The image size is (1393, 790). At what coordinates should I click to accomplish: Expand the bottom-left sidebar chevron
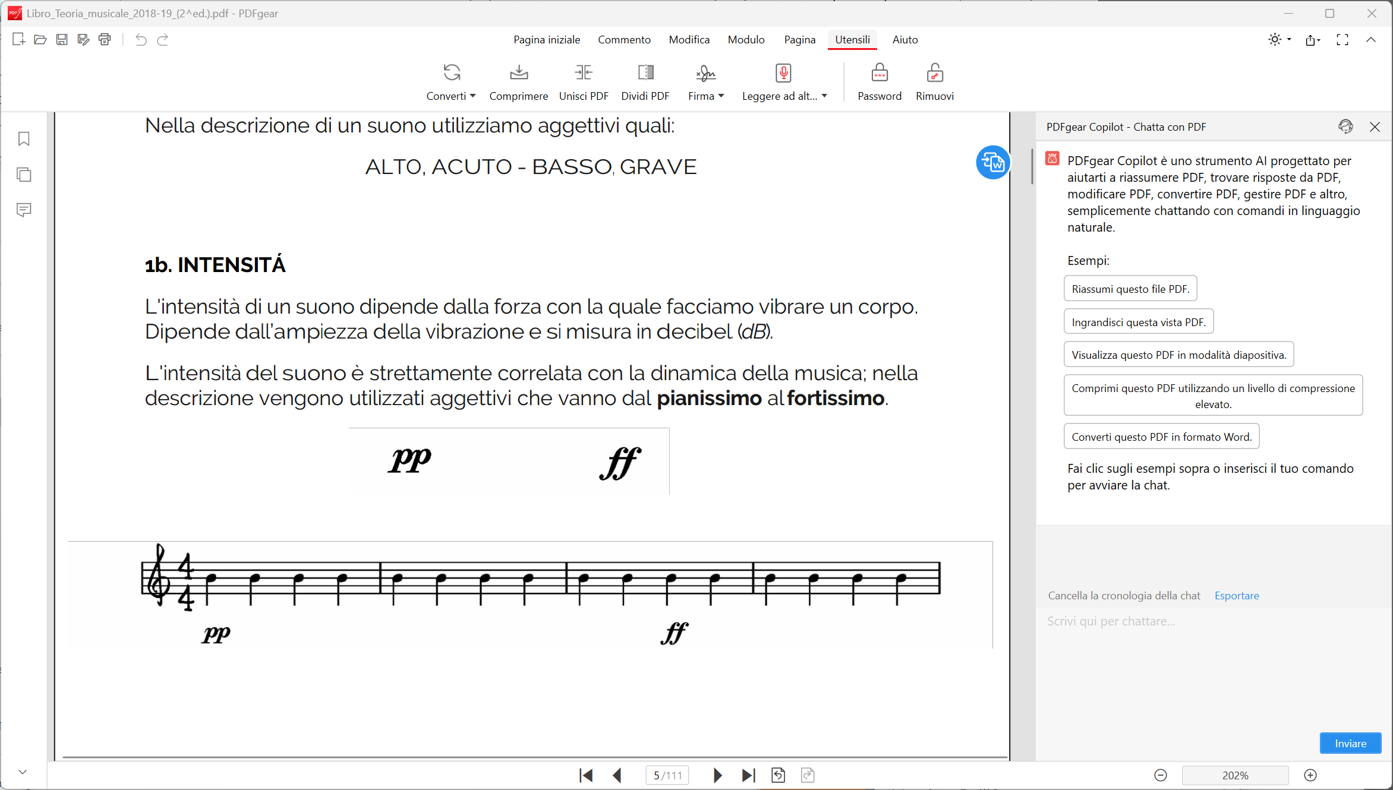click(x=23, y=772)
